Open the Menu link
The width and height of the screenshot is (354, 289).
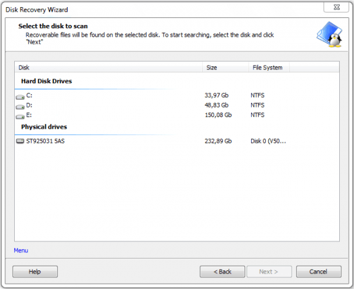pyautogui.click(x=21, y=250)
